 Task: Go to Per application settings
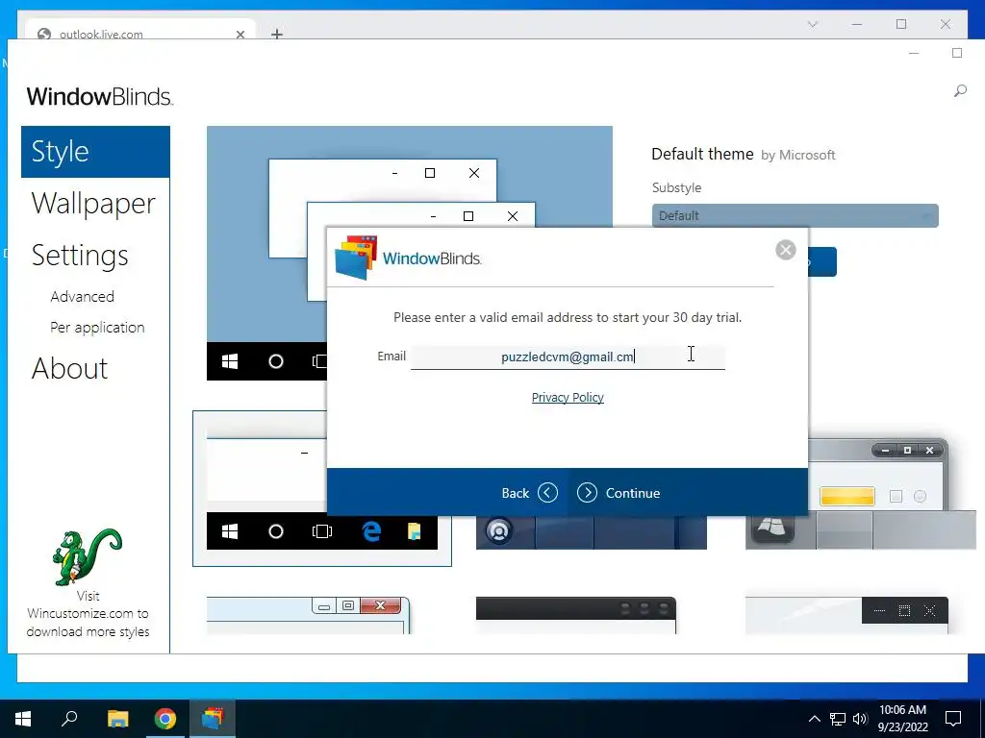click(x=97, y=327)
